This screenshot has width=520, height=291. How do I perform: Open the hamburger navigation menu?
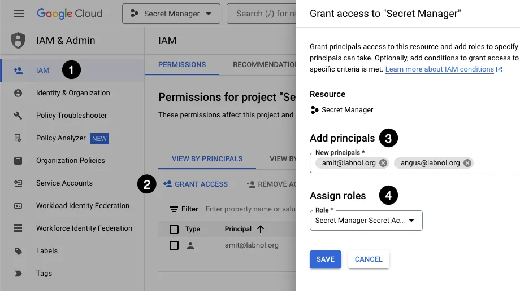click(19, 14)
